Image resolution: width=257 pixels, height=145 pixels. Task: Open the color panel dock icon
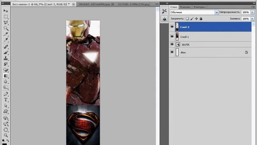coord(164,19)
